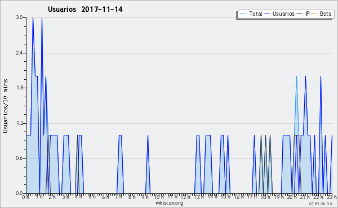Click the '12 h' x-axis label
Screen dimensions: 338x208
(x=185, y=197)
